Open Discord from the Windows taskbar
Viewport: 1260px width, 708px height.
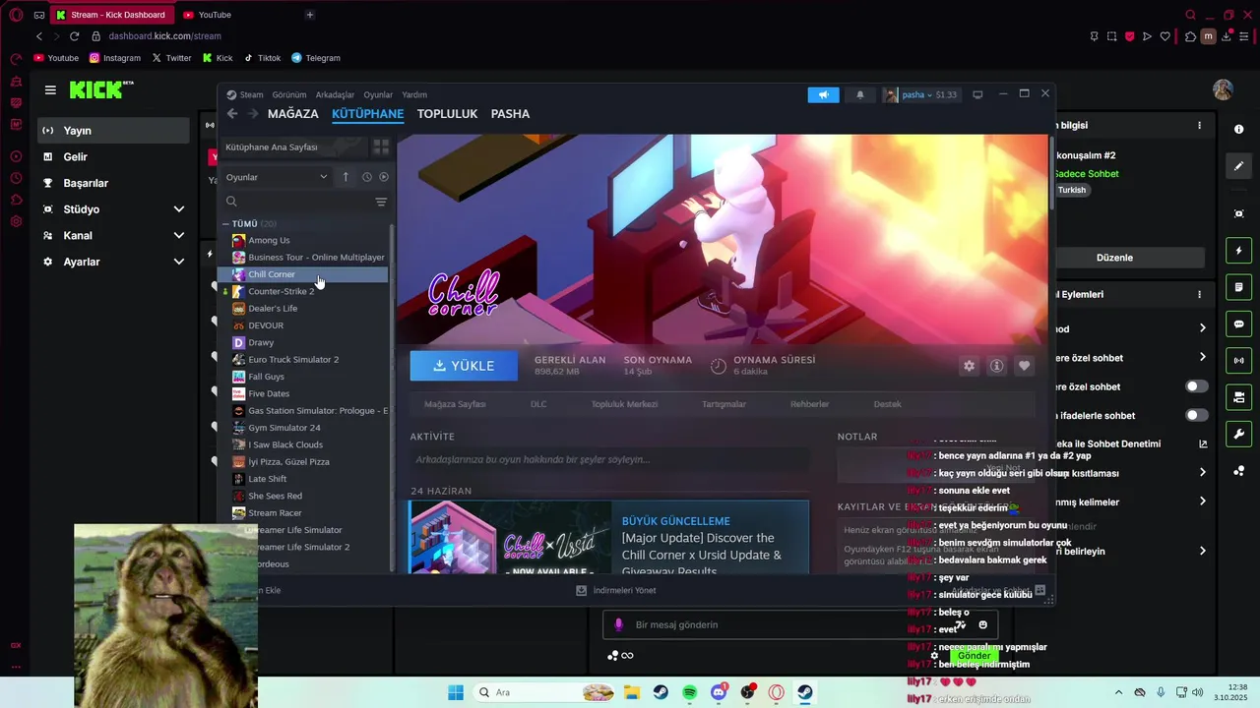(719, 692)
